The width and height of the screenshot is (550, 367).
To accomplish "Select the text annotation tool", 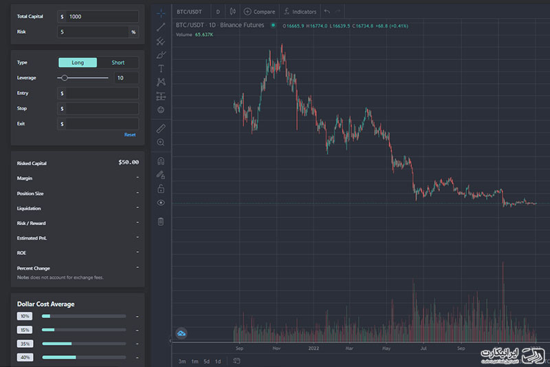I will tap(161, 68).
